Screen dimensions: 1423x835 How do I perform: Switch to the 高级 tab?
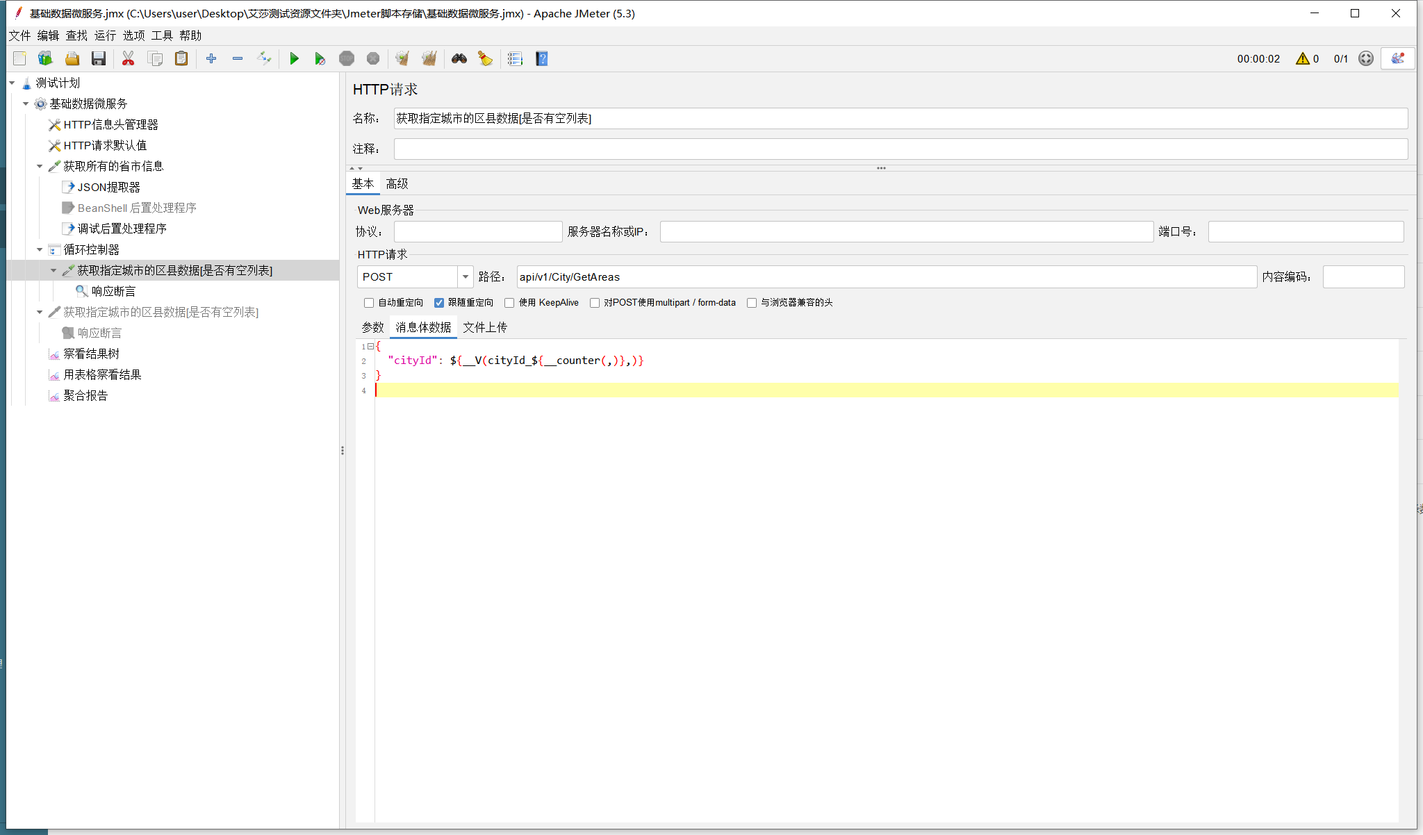coord(397,183)
